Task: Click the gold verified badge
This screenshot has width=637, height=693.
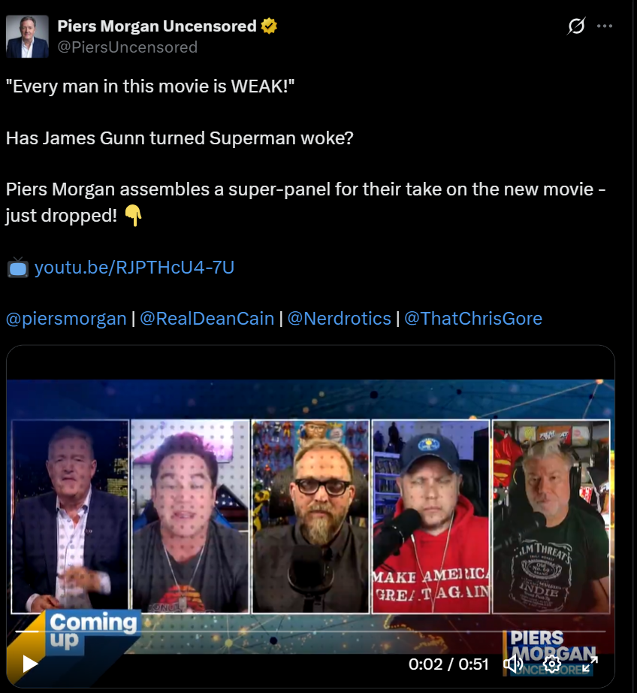Action: coord(269,26)
